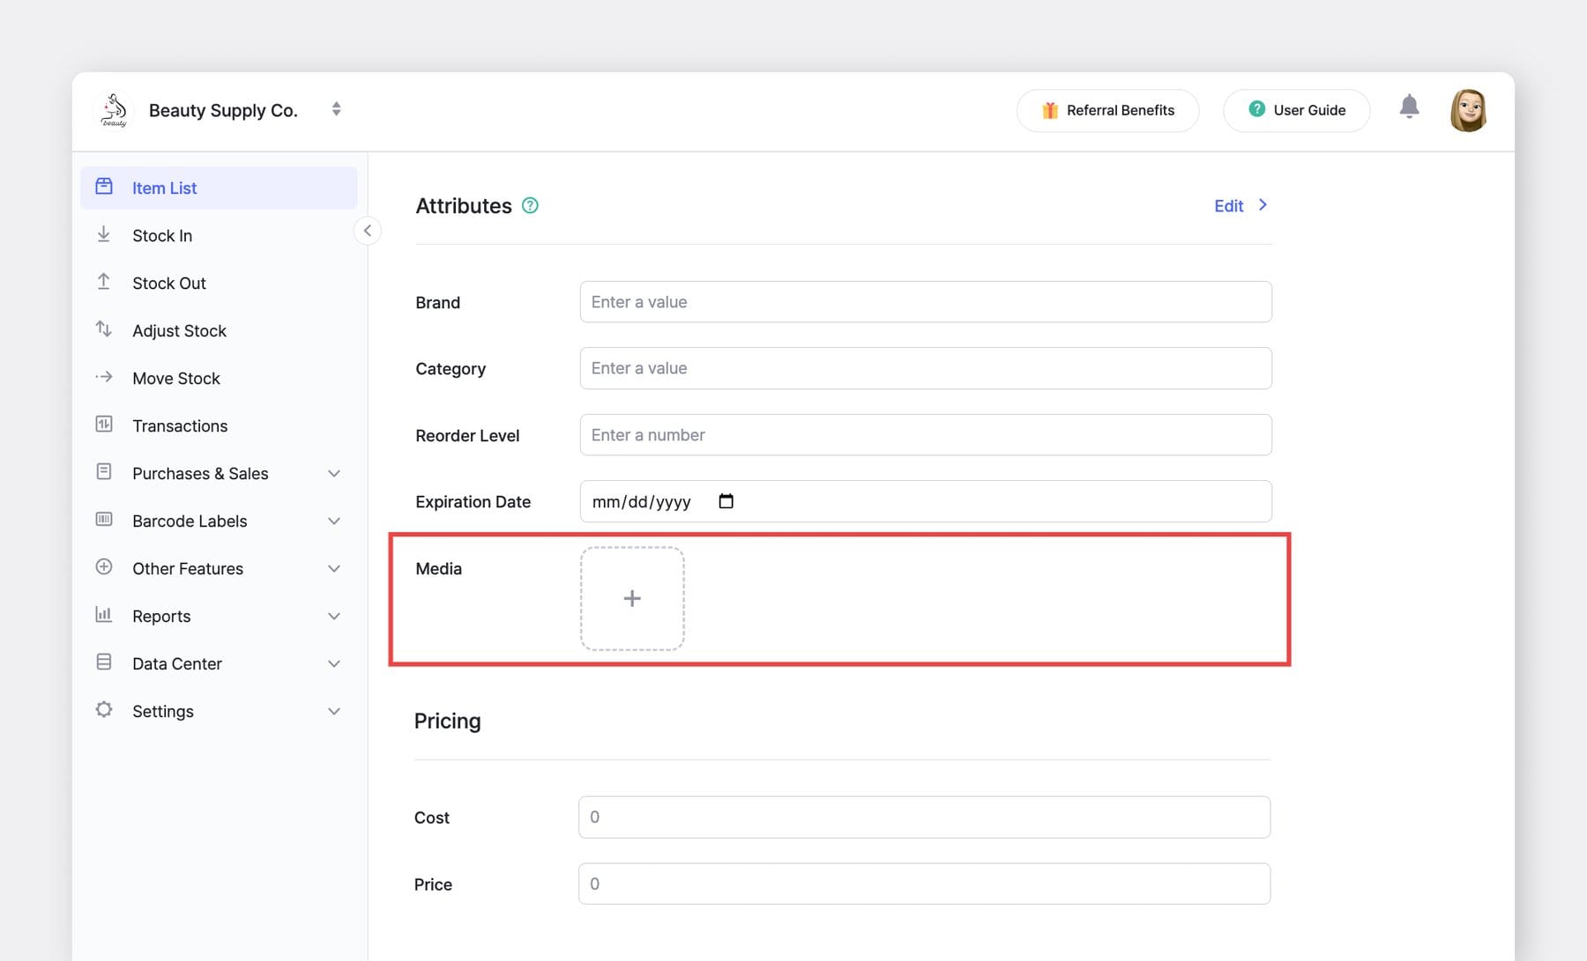Viewport: 1587px width, 961px height.
Task: Open Other Features from the sidebar
Action: tap(188, 568)
